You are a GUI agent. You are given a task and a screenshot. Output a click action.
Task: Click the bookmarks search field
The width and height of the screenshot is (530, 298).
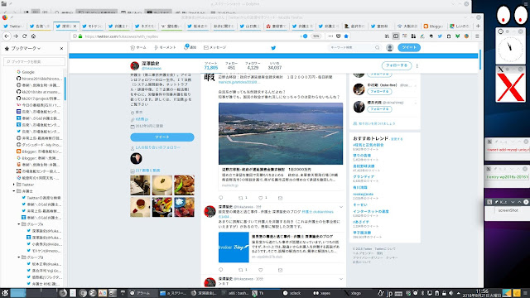34,61
